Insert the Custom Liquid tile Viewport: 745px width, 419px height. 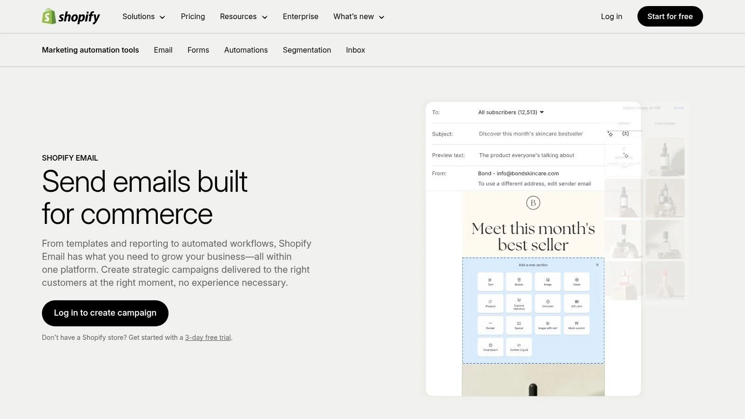pos(519,347)
